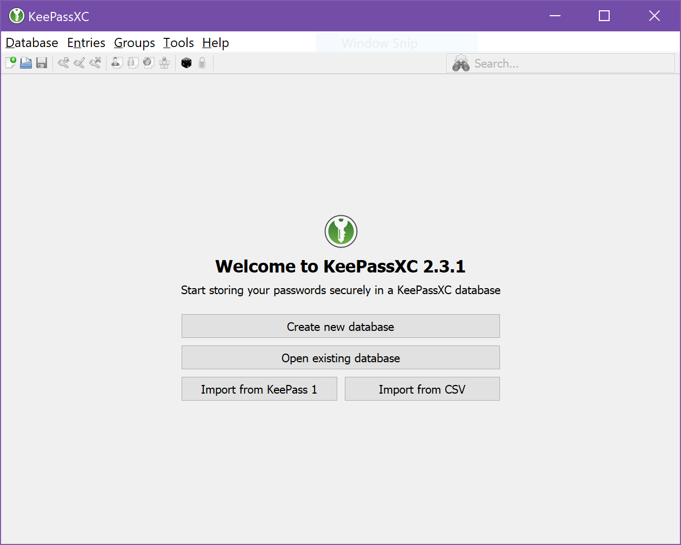Viewport: 681px width, 545px height.
Task: Start an Import from CSV
Action: [422, 389]
